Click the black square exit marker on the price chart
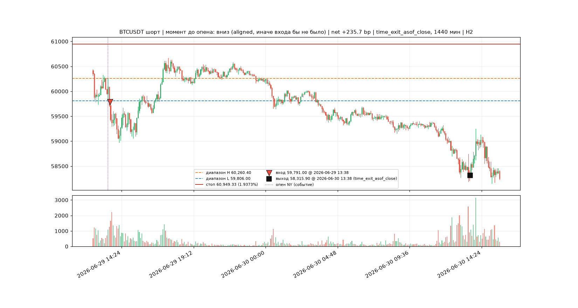This screenshot has height=308, width=578. (470, 175)
